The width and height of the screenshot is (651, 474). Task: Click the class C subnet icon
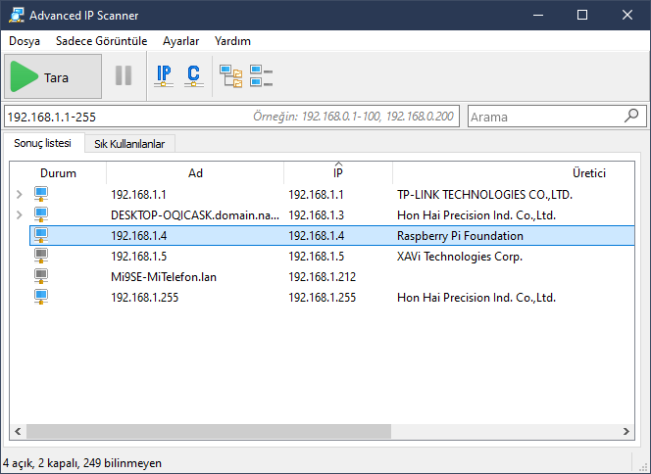193,75
